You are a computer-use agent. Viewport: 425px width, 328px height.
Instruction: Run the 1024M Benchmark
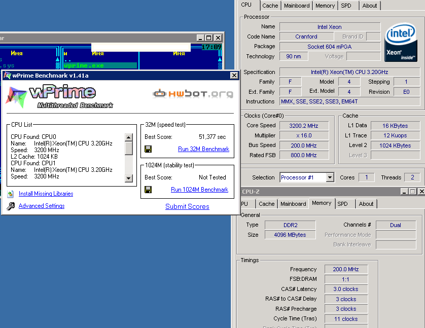coord(199,190)
